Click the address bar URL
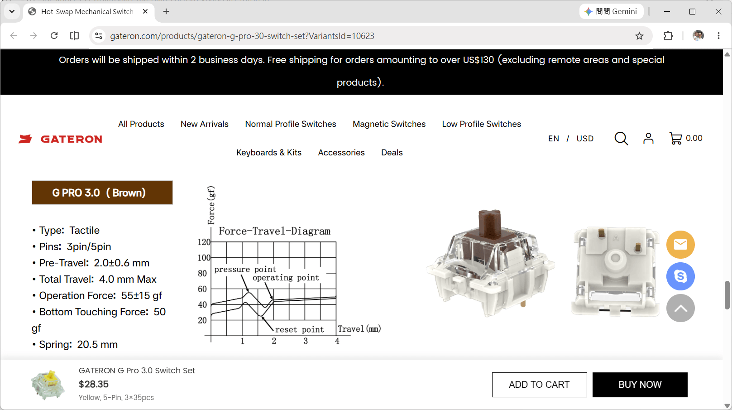 242,36
